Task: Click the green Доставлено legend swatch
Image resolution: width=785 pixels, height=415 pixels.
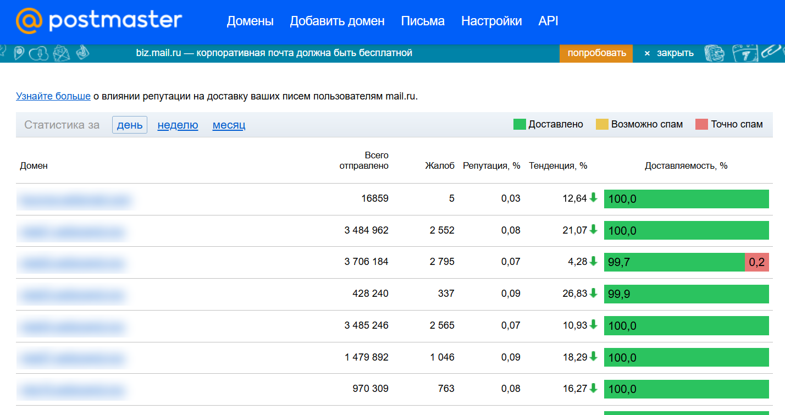Action: pyautogui.click(x=519, y=124)
